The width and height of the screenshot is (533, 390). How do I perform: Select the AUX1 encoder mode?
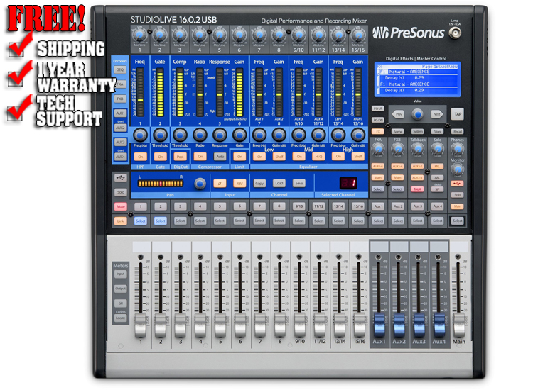pyautogui.click(x=120, y=113)
